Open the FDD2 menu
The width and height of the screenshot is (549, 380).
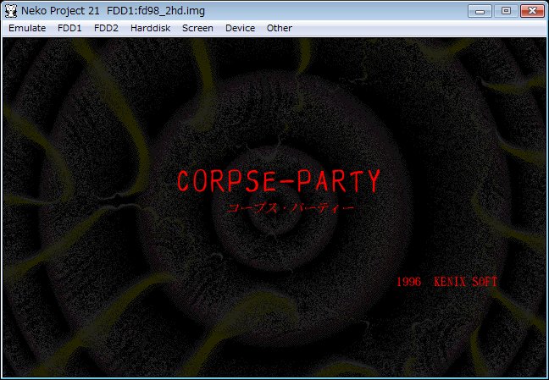[106, 28]
